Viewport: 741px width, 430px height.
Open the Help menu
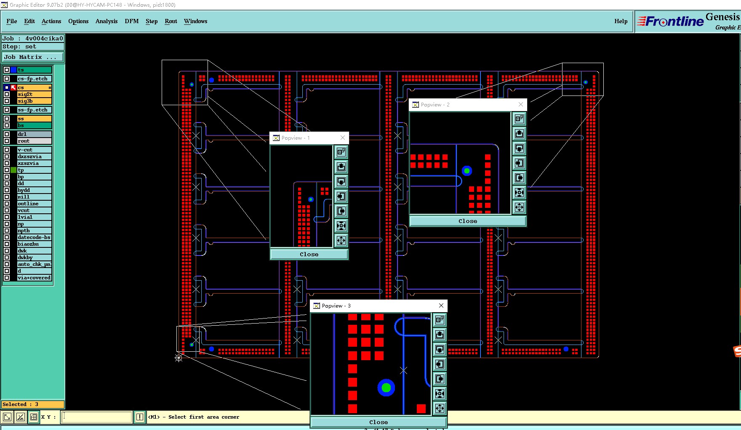621,21
